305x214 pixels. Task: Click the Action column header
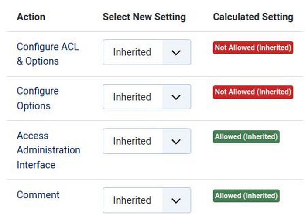coord(31,17)
